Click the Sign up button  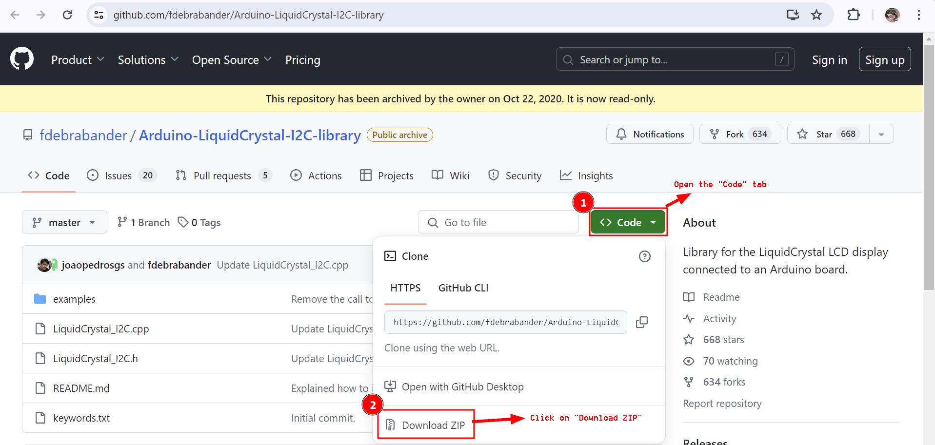point(885,59)
